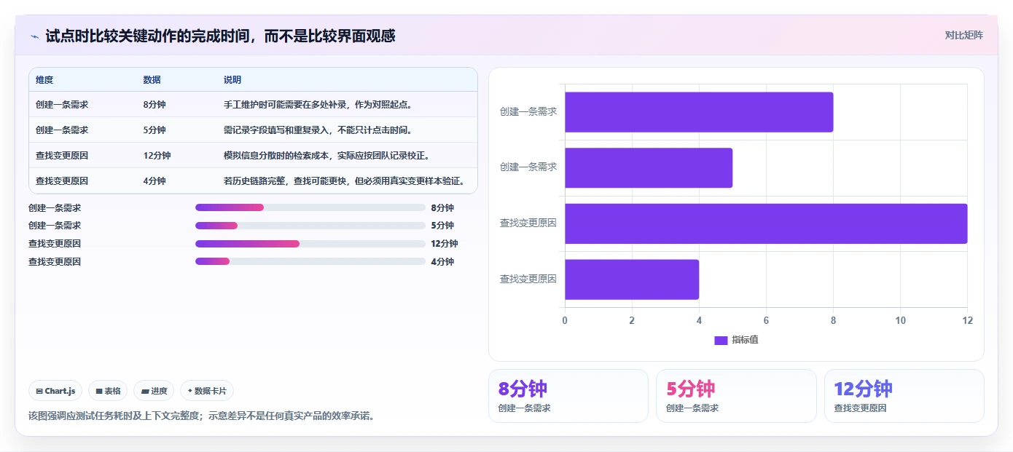Click the progress bar labeled 12分钟
This screenshot has height=452, width=1013.
(x=310, y=244)
